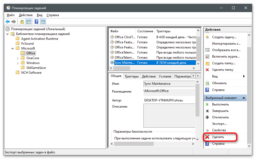Screen dimensions: 256x159
Task: Click the \Microsoft\Office location text
Action: pos(156,91)
